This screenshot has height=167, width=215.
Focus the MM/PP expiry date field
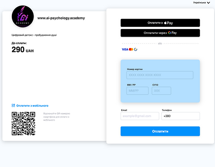click(x=137, y=91)
